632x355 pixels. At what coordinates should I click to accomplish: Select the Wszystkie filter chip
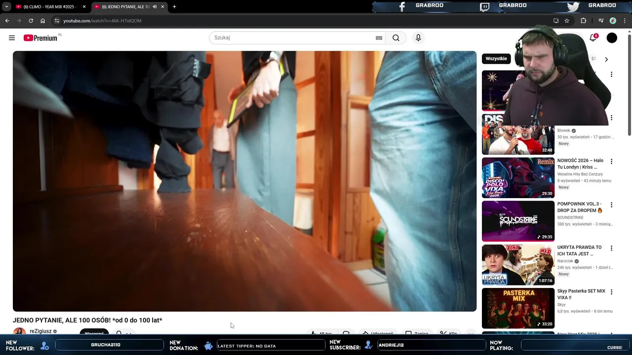click(x=496, y=59)
